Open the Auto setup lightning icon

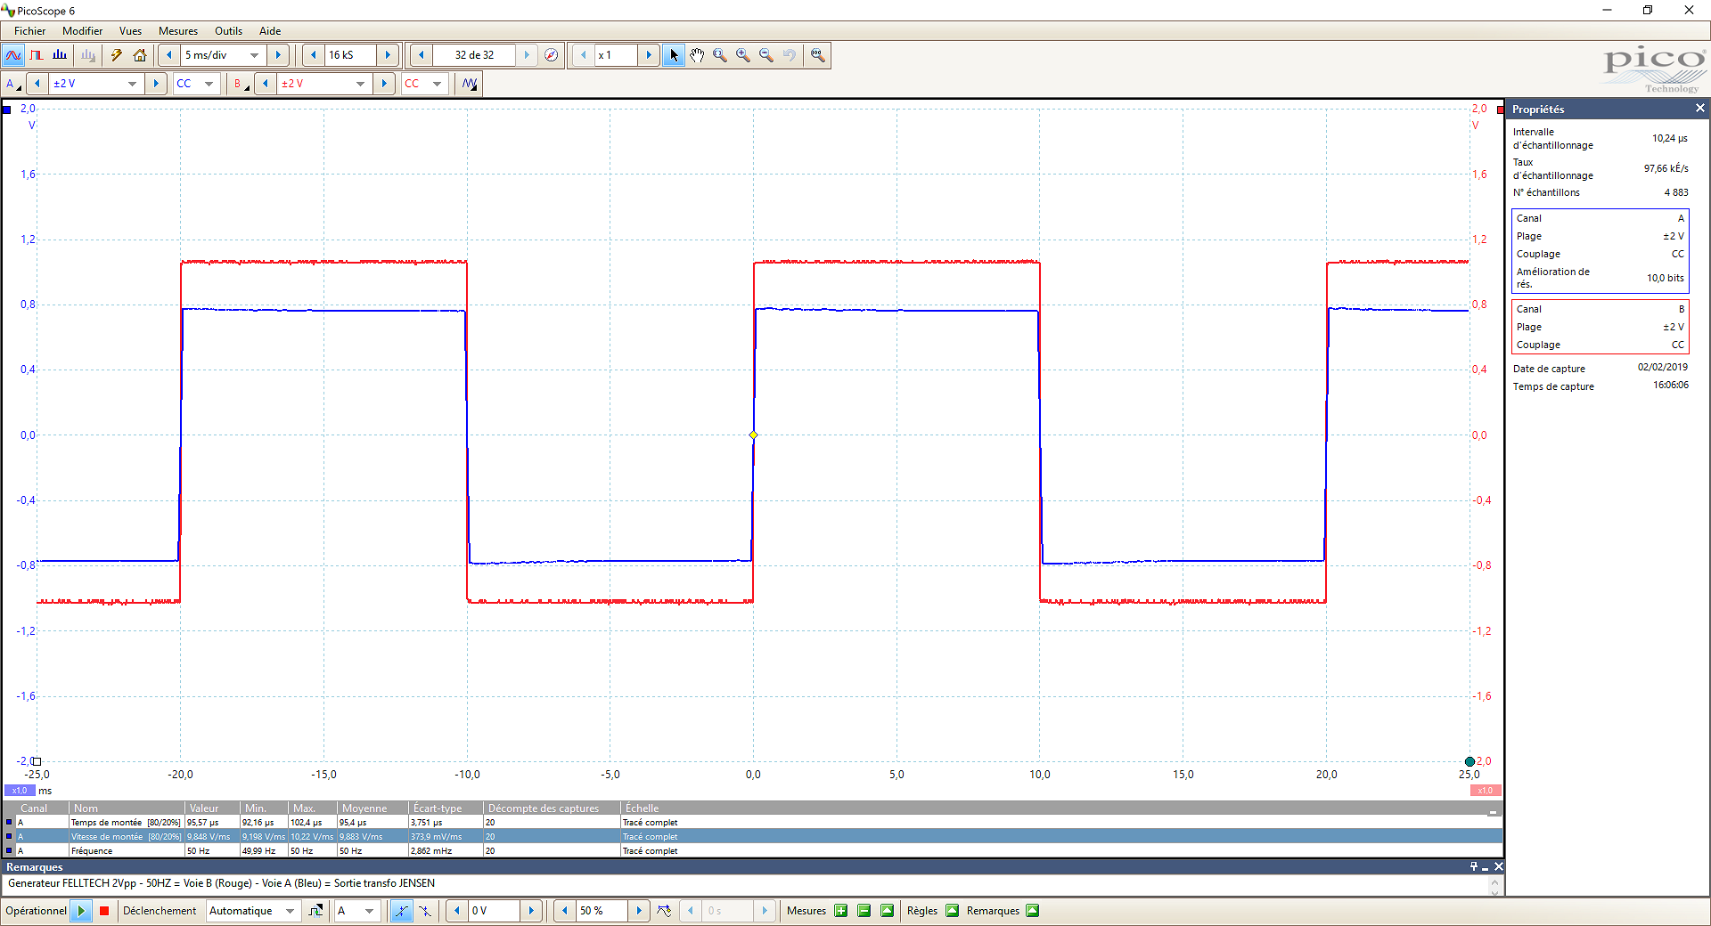click(x=117, y=55)
